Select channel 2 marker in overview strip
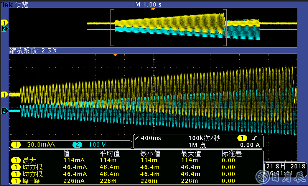This screenshot has width=308, height=186. 4,29
